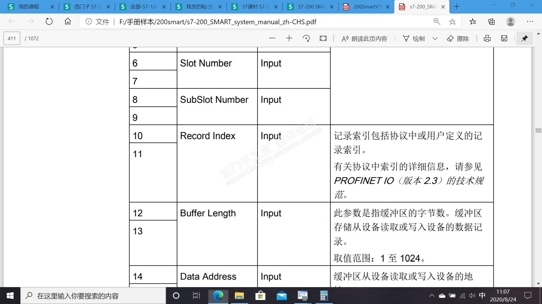Open the browser Collections icon
The width and height of the screenshot is (542, 304).
click(x=491, y=22)
